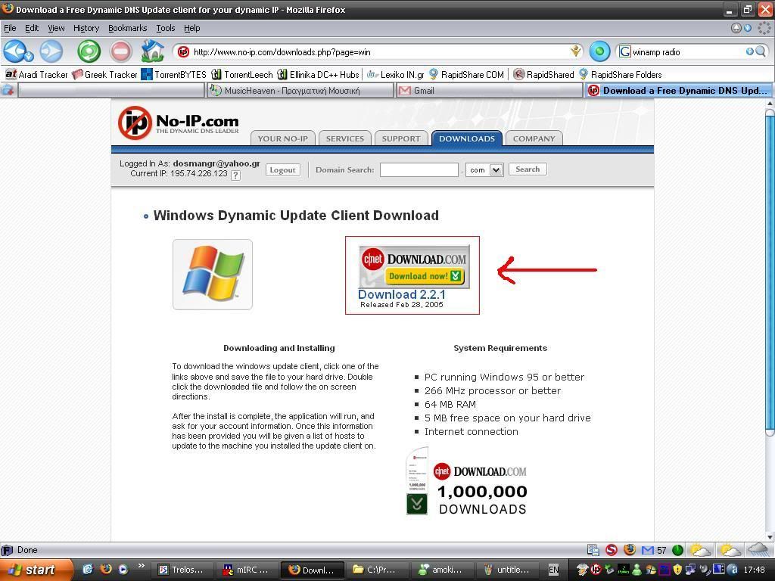Open the Bookmarks menu

(x=127, y=28)
